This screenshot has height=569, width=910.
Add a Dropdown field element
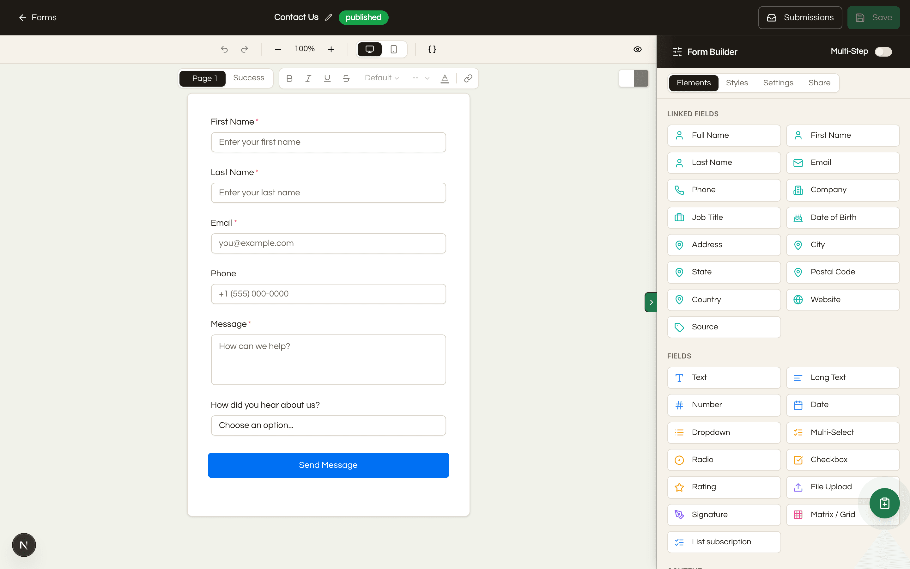click(x=724, y=432)
